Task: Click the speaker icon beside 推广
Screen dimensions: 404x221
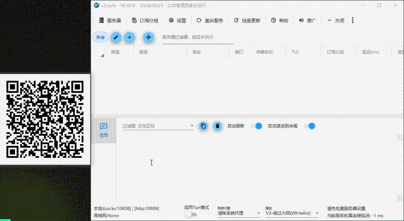Action: point(301,20)
